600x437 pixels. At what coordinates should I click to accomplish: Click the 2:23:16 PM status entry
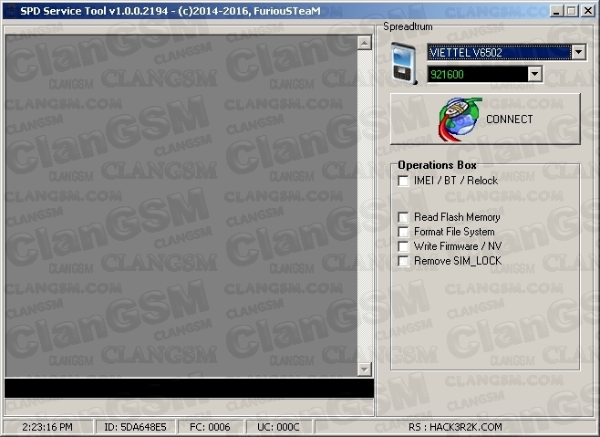coord(47,427)
